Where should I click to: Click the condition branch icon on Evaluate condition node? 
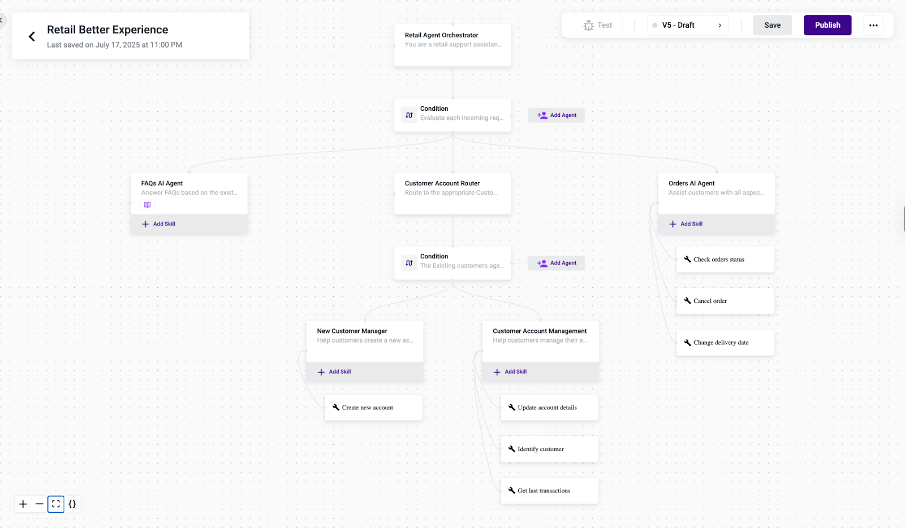[x=409, y=115]
